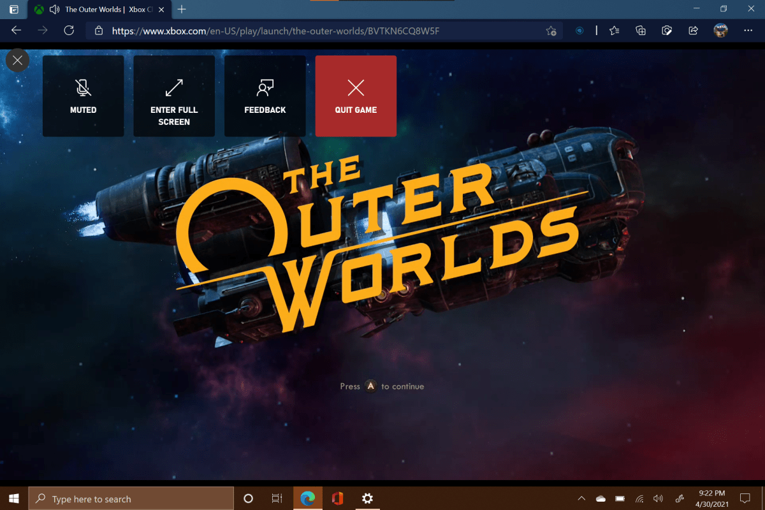765x510 pixels.
Task: Mute tab using speaker icon on tab
Action: (x=54, y=10)
